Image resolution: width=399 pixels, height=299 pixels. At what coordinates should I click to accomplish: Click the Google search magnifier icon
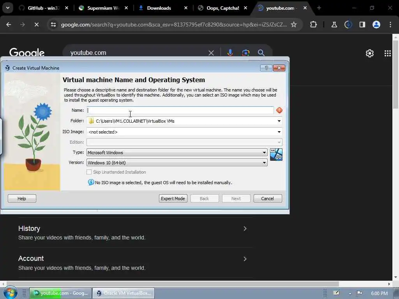(261, 53)
